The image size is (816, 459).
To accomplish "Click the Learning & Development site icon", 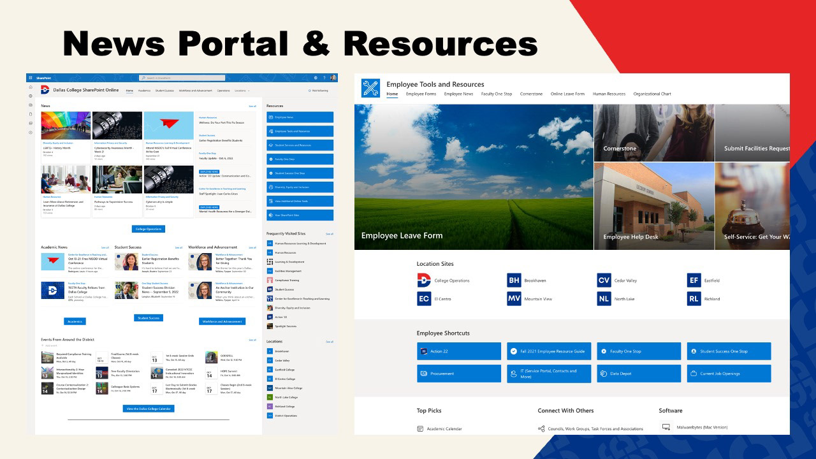I will 270,262.
